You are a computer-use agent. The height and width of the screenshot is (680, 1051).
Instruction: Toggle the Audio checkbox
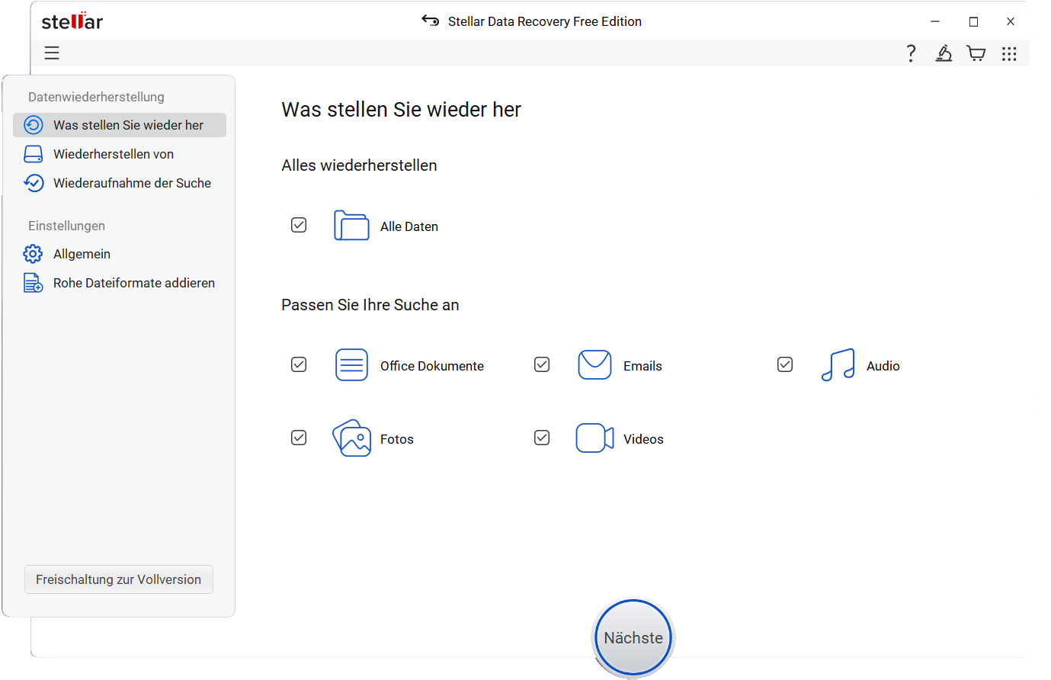(x=785, y=364)
